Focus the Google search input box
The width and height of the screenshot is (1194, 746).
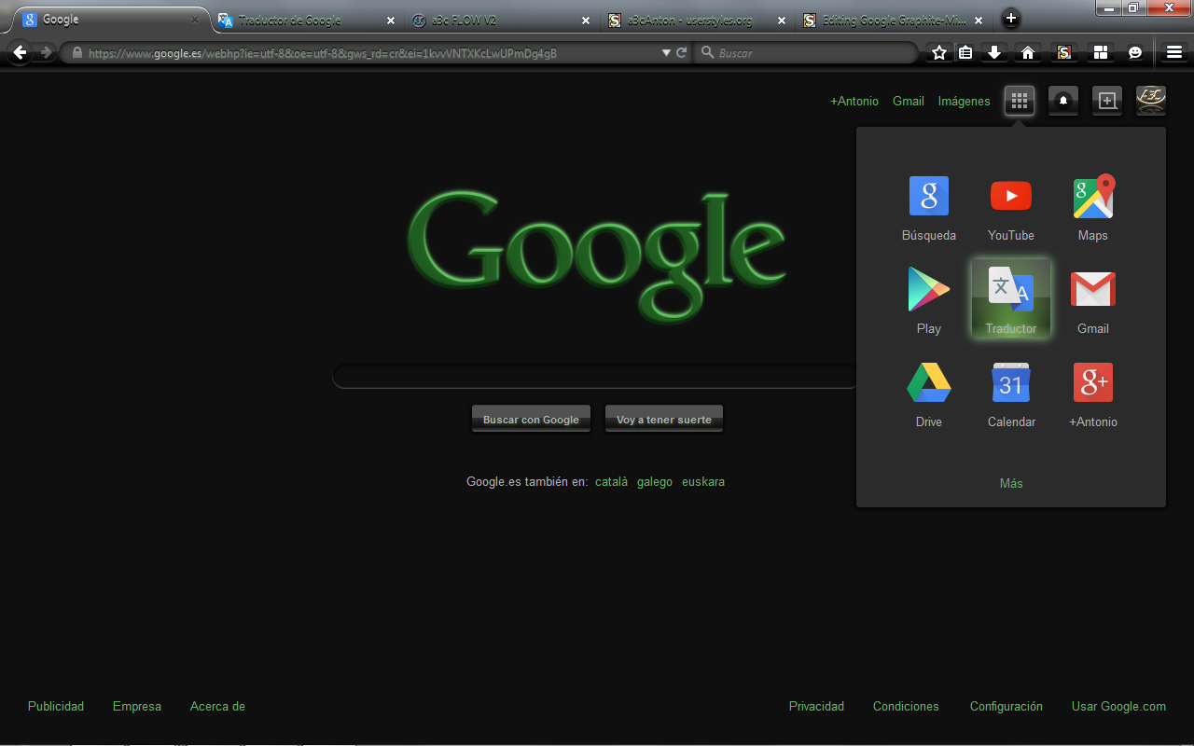pos(596,377)
